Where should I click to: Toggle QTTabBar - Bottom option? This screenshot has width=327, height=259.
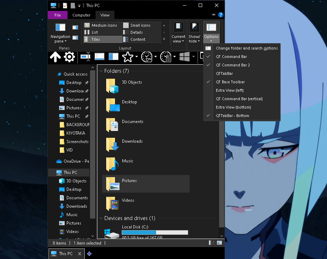[242, 116]
